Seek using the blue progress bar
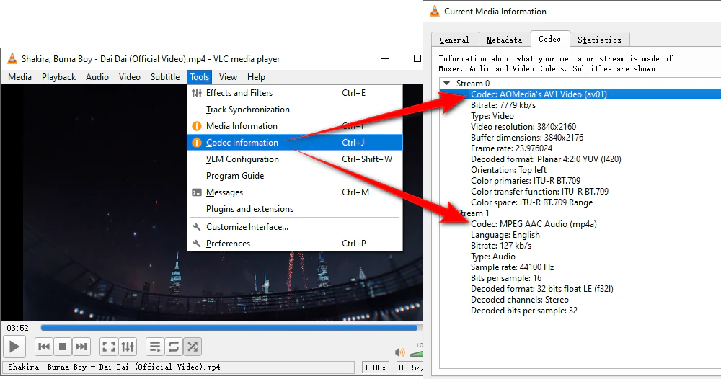This screenshot has width=721, height=379. click(229, 328)
